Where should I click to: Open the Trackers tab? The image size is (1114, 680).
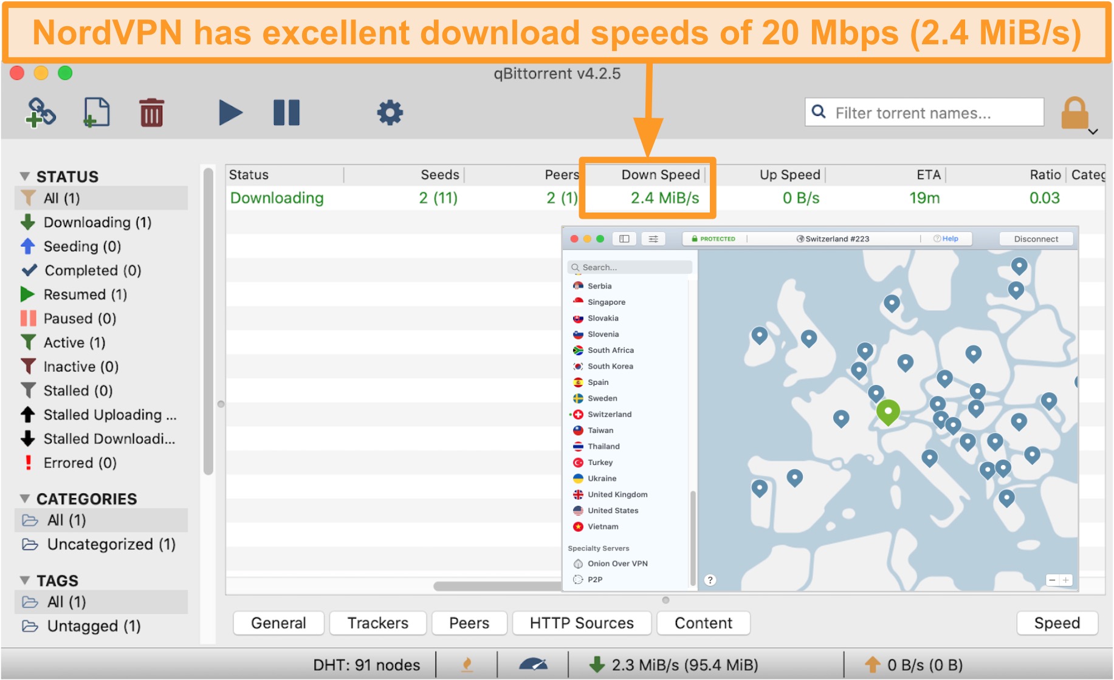pos(378,624)
